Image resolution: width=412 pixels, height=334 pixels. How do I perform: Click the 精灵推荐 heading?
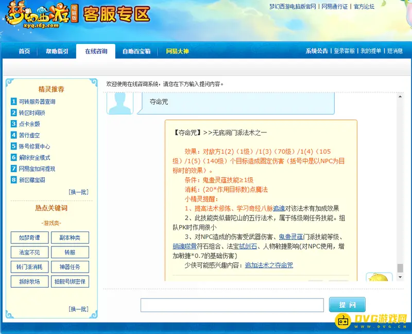click(x=51, y=89)
